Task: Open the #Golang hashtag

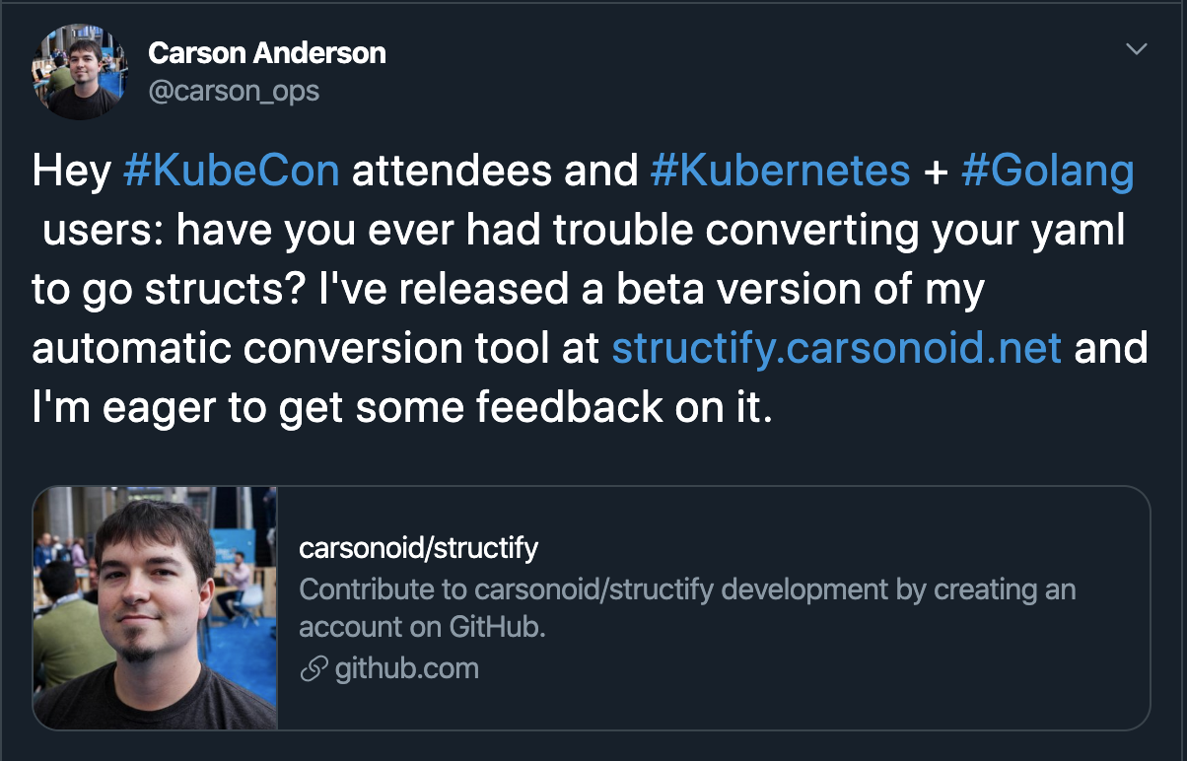Action: point(1047,172)
